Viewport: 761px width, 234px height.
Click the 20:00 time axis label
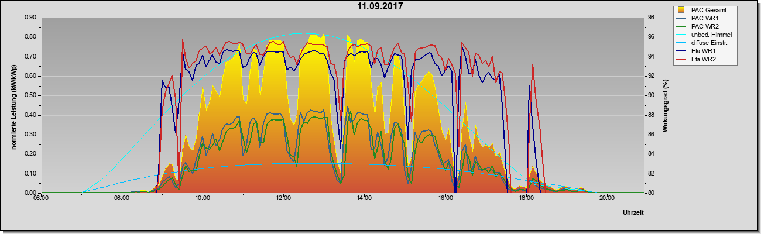[x=606, y=198]
